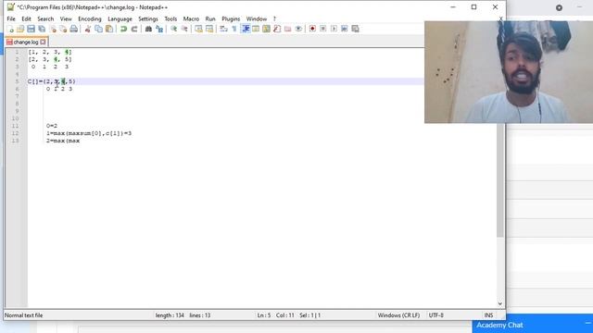Click the Zoom In toolbar icon
The height and width of the screenshot is (333, 593).
click(173, 29)
